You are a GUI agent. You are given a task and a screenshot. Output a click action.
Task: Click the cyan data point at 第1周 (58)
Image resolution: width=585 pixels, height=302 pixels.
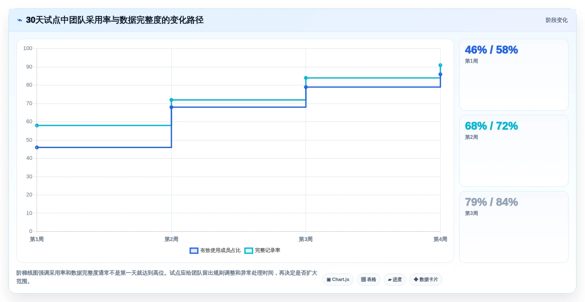click(37, 125)
